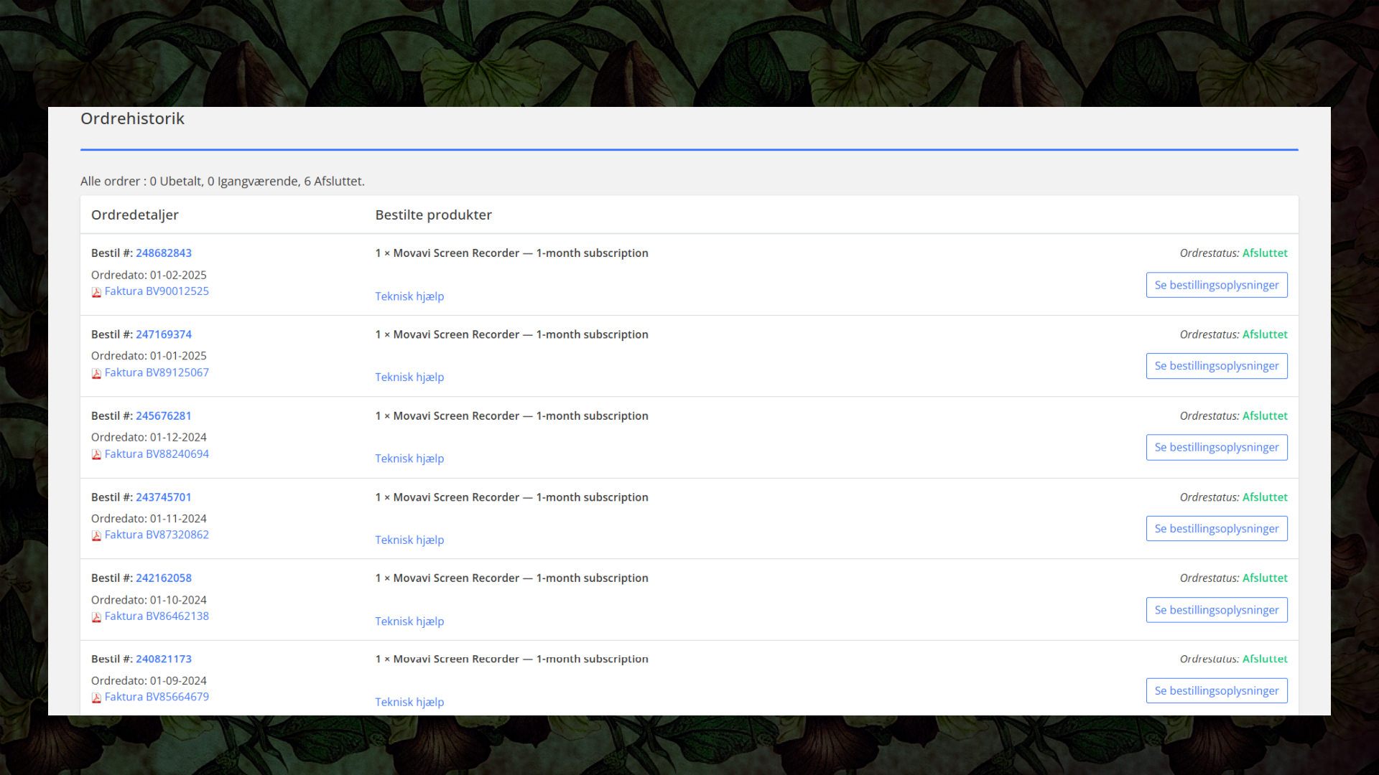This screenshot has width=1379, height=775.
Task: Click PDF icon for invoice BV86462138
Action: [96, 617]
